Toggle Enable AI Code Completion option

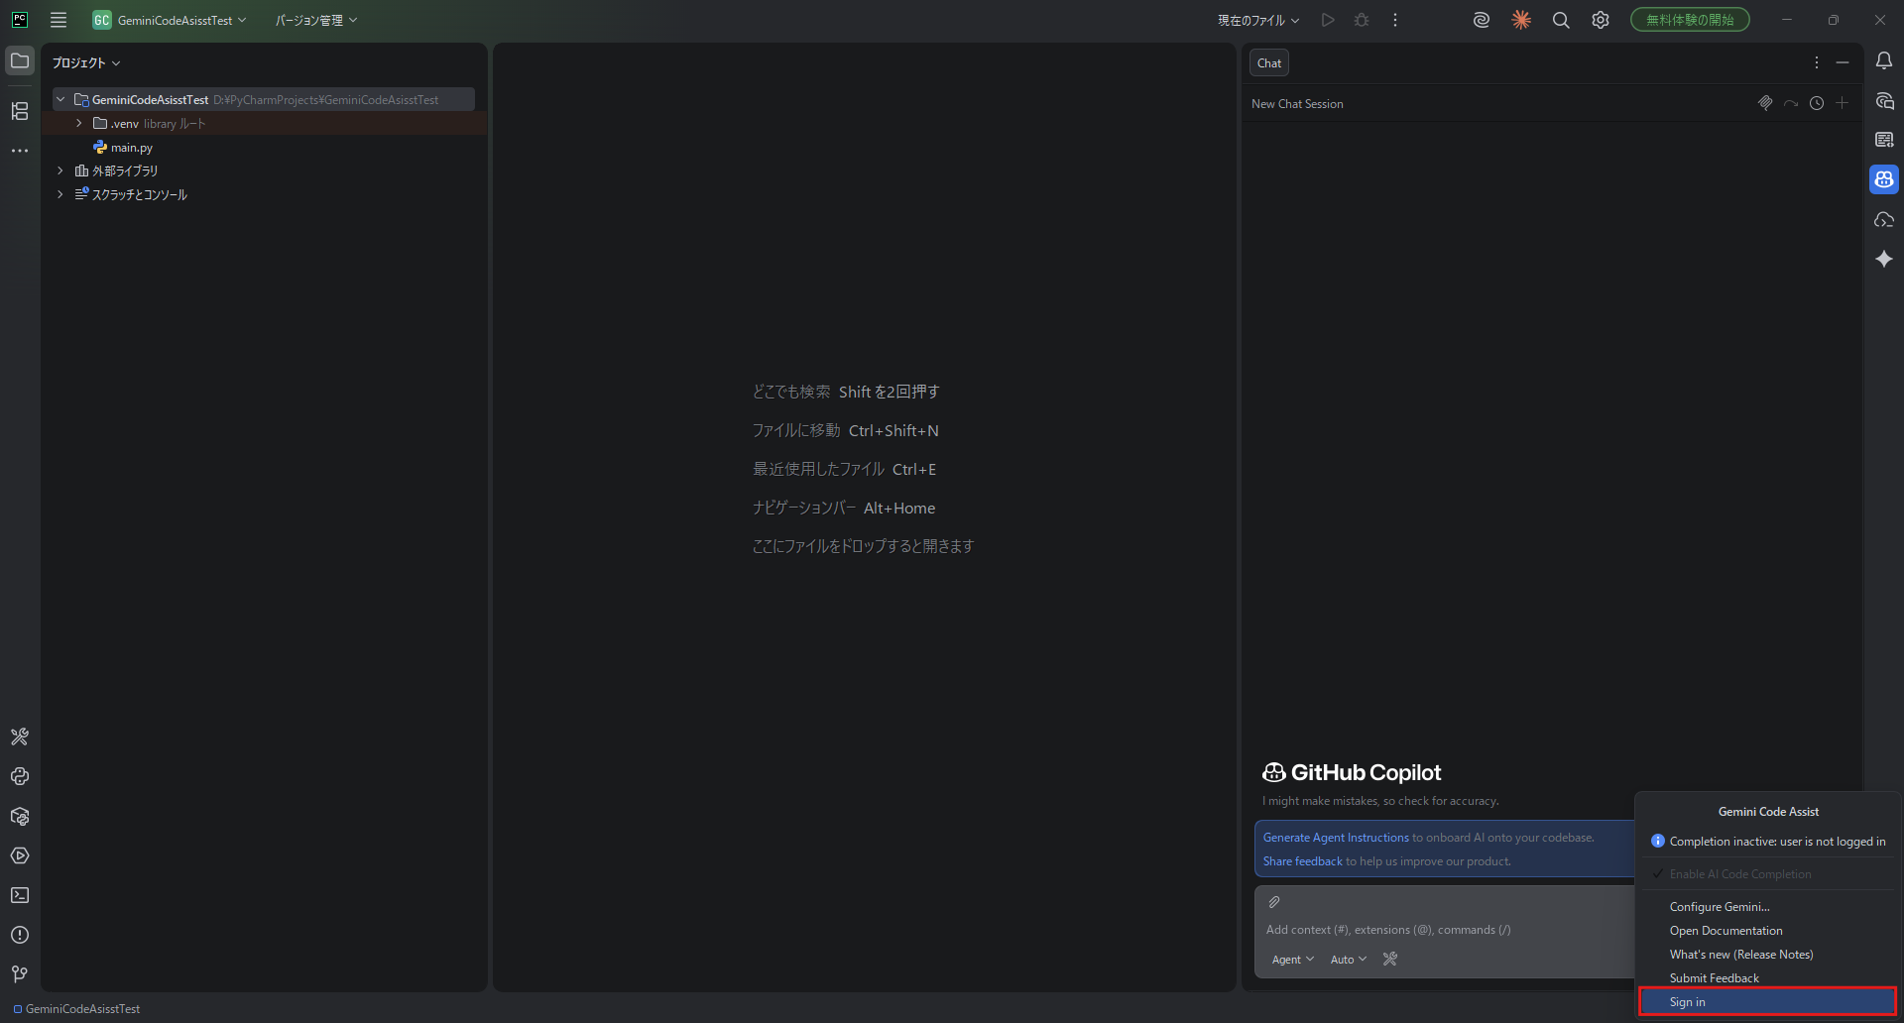1739,874
